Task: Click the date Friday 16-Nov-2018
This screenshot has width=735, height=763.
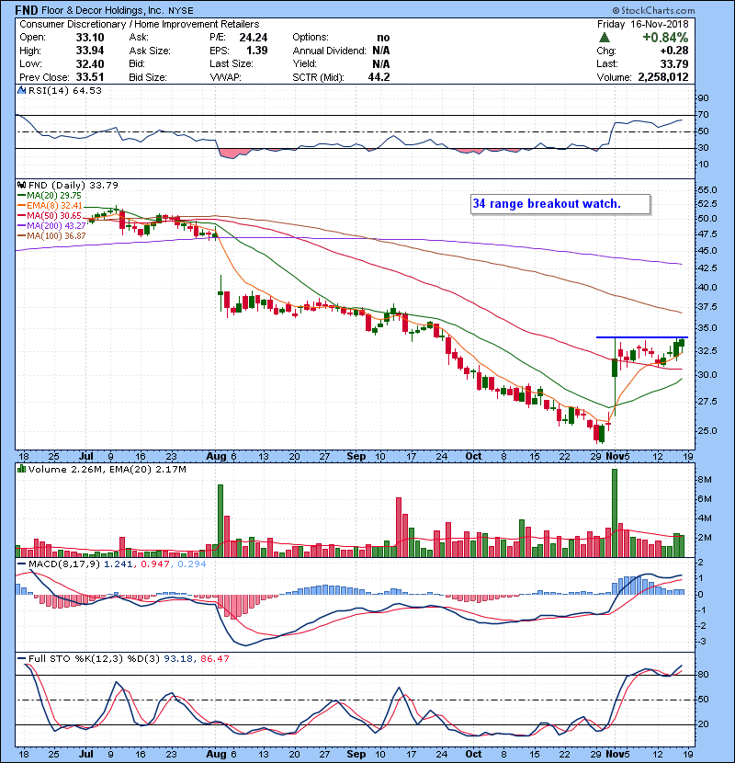Action: [x=642, y=24]
